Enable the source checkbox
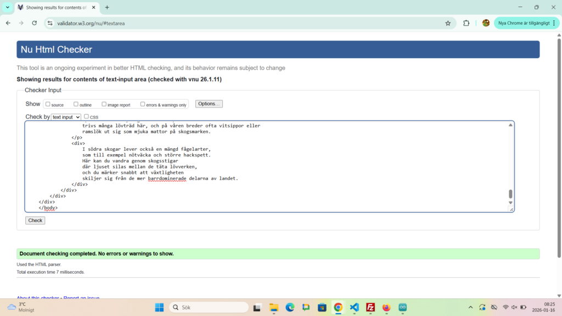Screen dimensions: 562x316 (x=48, y=104)
